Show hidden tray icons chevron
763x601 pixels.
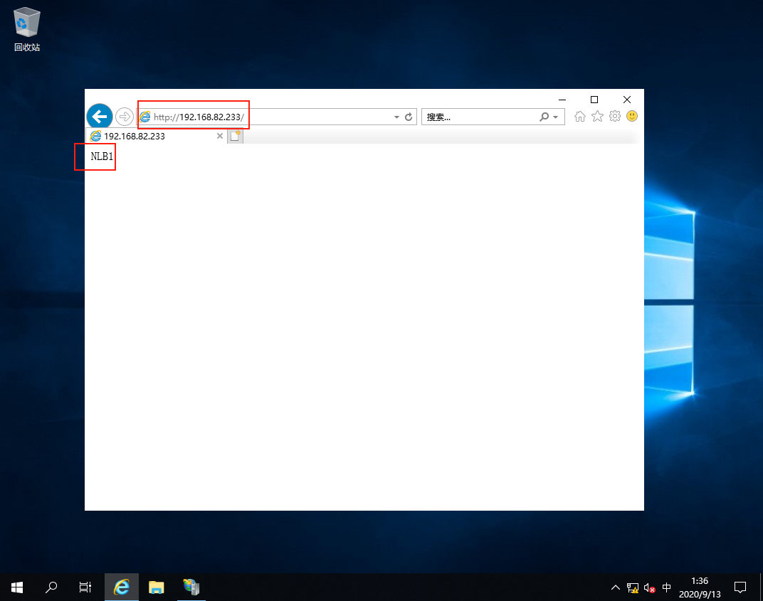tap(616, 587)
